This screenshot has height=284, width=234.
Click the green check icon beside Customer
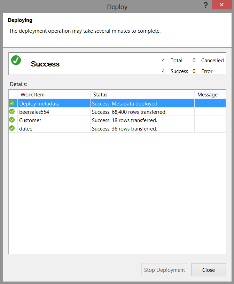coord(12,120)
